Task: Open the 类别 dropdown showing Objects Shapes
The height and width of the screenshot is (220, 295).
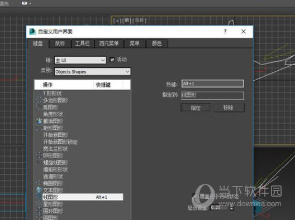Action: (92, 72)
